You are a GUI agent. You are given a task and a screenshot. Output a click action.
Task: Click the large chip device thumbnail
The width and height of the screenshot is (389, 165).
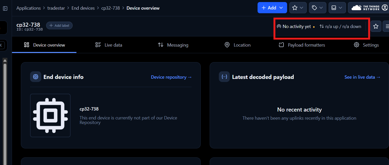point(50,115)
